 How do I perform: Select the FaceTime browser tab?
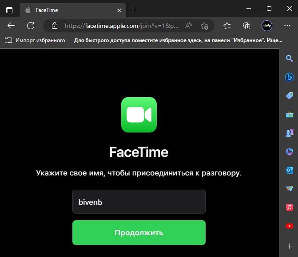pyautogui.click(x=67, y=10)
